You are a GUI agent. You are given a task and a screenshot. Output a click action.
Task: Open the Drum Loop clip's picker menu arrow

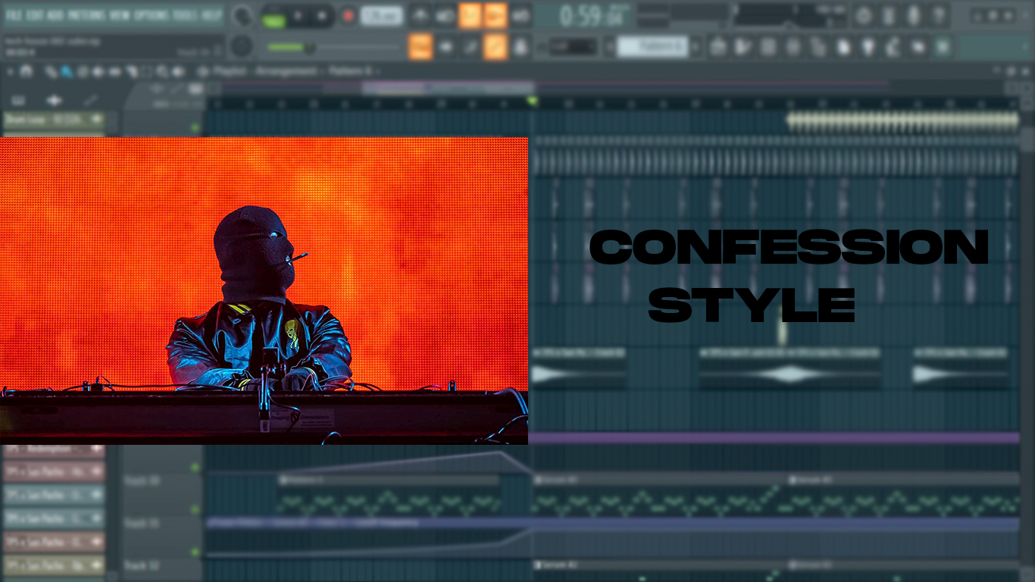[x=97, y=119]
